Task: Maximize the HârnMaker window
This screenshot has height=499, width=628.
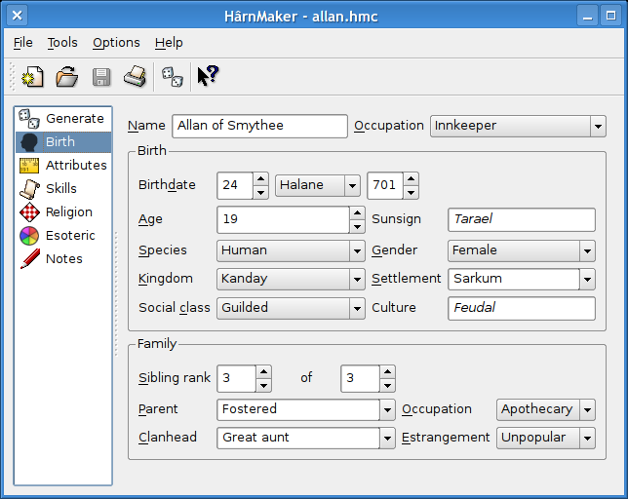Action: pos(610,16)
